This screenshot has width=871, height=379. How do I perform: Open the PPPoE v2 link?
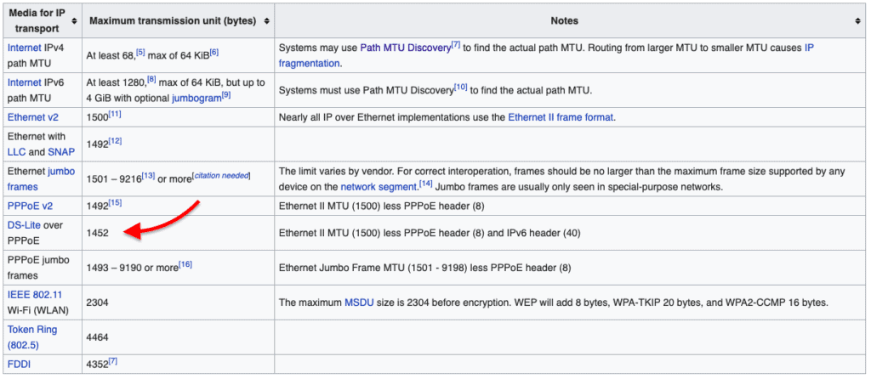click(30, 206)
